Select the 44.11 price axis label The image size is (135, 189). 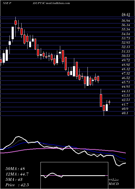(x=126, y=91)
